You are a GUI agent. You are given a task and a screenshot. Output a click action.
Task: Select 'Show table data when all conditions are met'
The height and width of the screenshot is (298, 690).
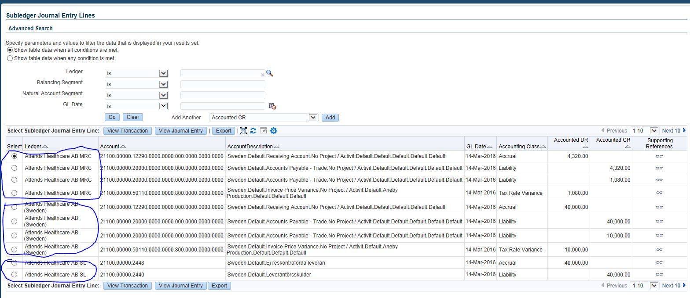pyautogui.click(x=10, y=50)
